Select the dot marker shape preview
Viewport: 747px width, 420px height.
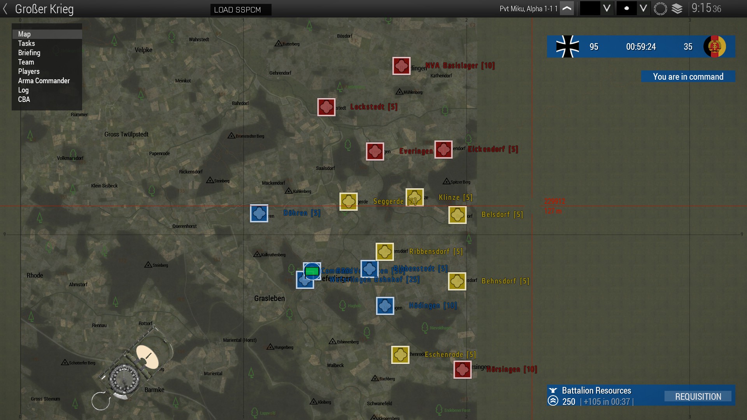[626, 9]
